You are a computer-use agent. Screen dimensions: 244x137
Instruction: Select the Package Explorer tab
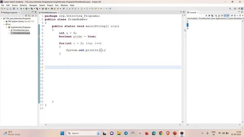point(10,13)
